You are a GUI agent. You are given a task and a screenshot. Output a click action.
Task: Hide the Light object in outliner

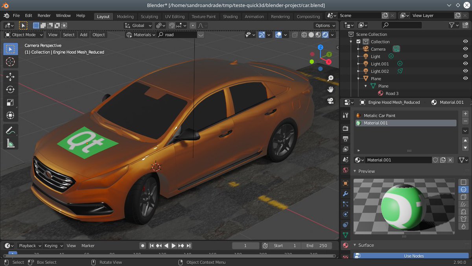(x=465, y=56)
